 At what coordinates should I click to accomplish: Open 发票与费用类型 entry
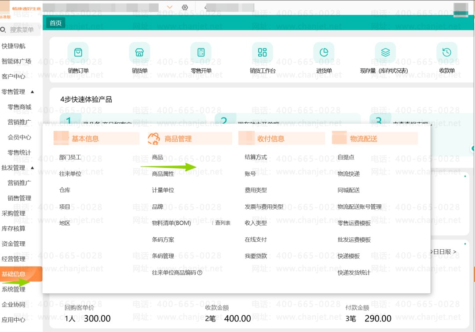point(264,207)
